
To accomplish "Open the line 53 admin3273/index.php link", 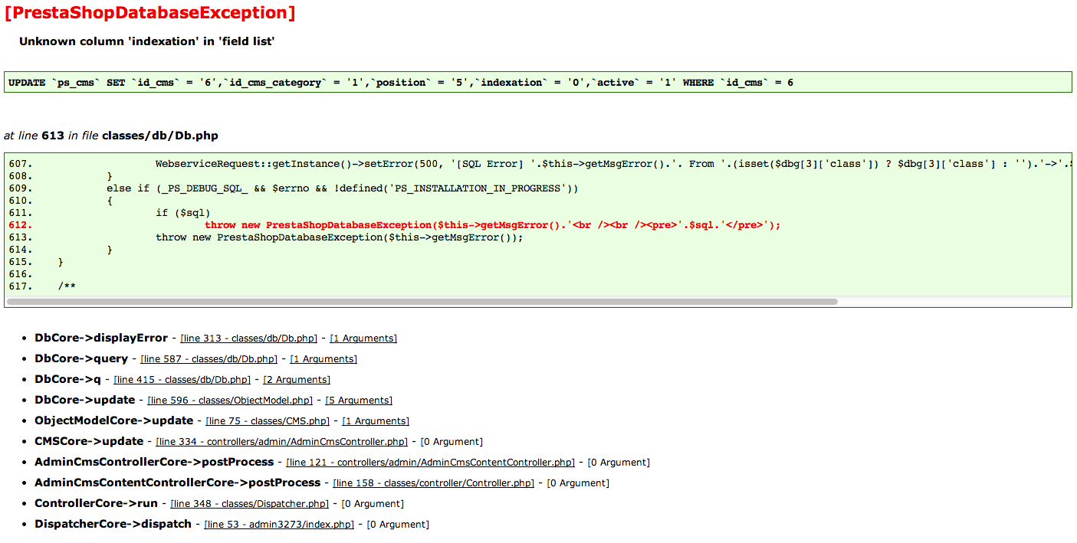I will [x=279, y=525].
